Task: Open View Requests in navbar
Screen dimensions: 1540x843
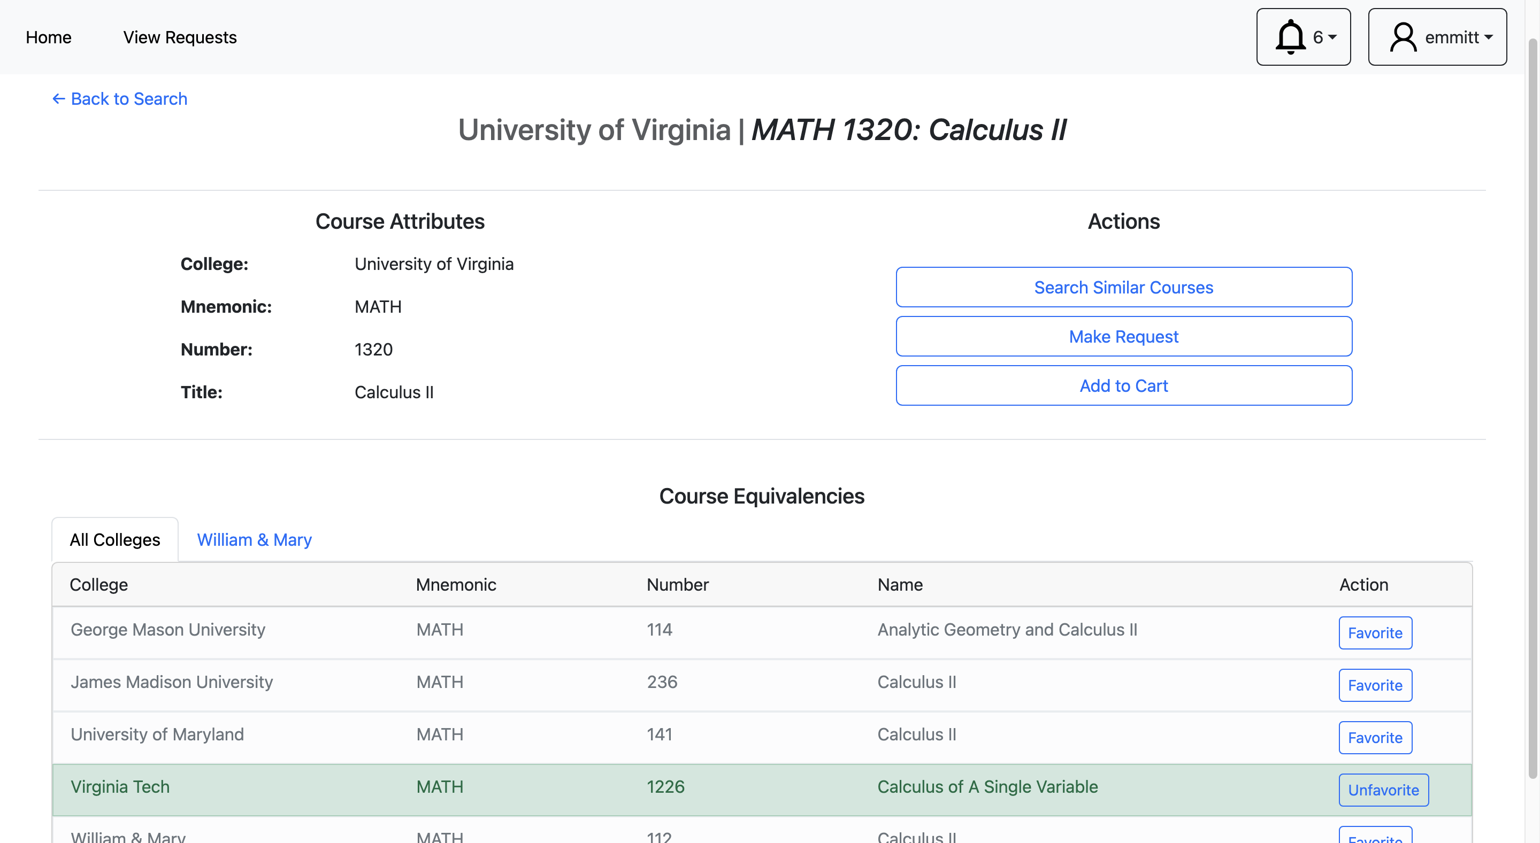Action: (x=180, y=37)
